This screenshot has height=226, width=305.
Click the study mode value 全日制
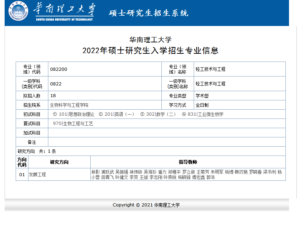coord(202,105)
